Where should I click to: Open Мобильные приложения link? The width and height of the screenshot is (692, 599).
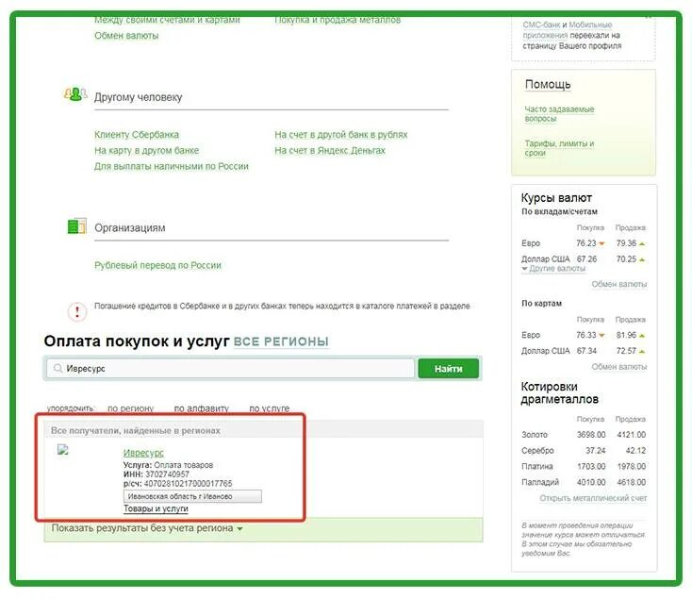[569, 29]
